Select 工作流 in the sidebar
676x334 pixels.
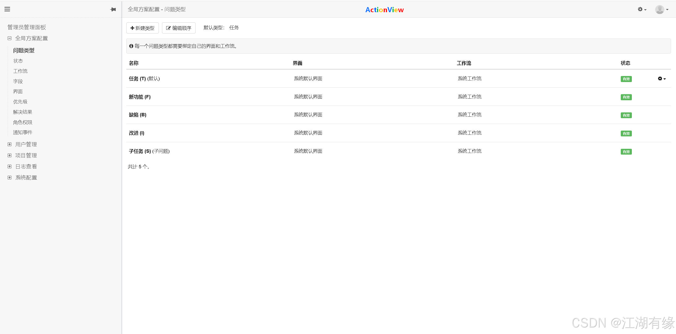click(20, 71)
